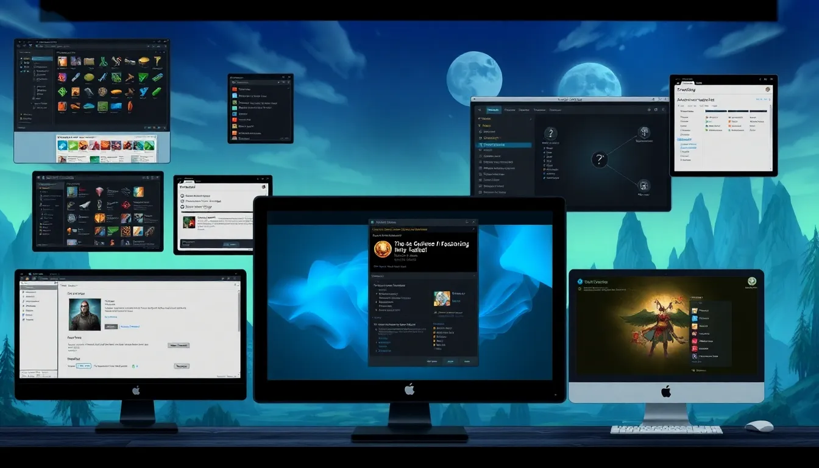Click the gray button under the bearded portrait
The width and height of the screenshot is (819, 468).
click(111, 327)
